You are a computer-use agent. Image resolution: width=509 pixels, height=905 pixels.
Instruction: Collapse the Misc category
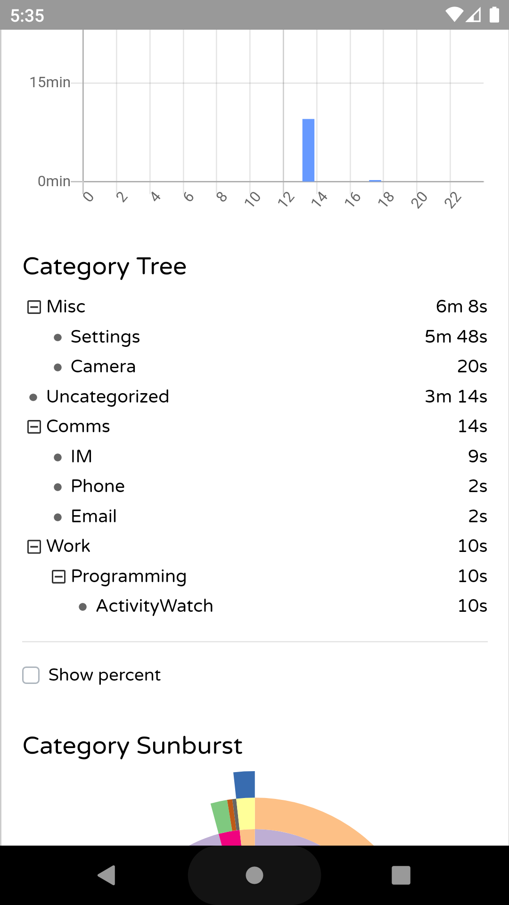pos(34,307)
